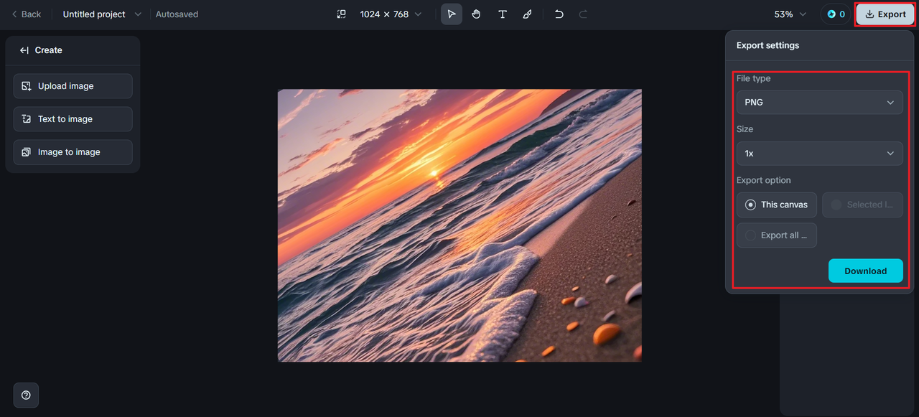Open the Untitled project name dropdown

[x=103, y=14]
